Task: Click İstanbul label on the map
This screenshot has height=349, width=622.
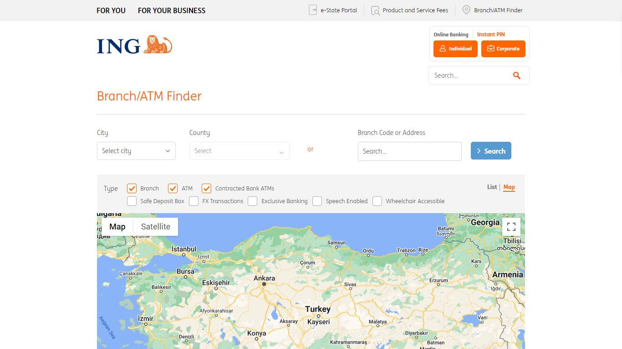Action: [184, 249]
